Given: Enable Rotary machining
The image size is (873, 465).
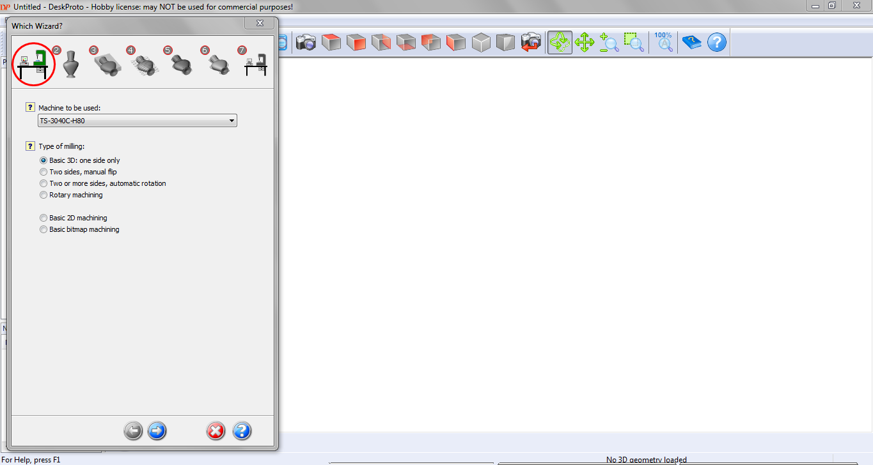Looking at the screenshot, I should click(43, 195).
